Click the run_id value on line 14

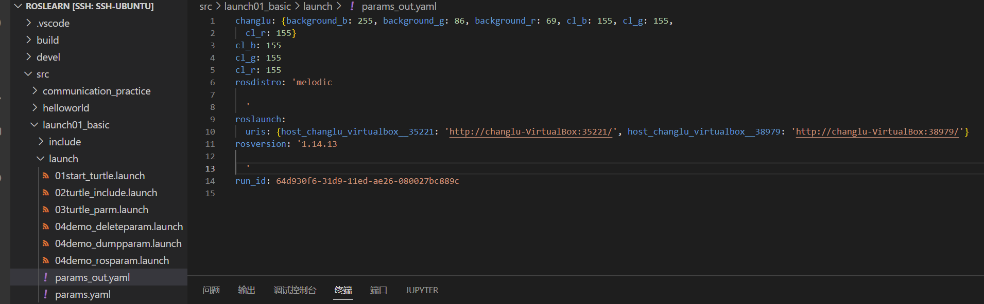368,181
